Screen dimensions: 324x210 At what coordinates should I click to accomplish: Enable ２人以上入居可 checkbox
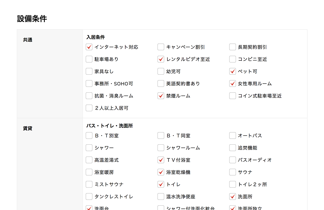tap(89, 108)
